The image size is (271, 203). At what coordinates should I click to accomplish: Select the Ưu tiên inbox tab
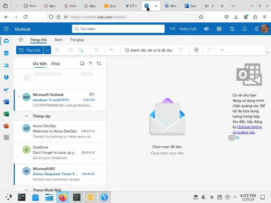[40, 63]
